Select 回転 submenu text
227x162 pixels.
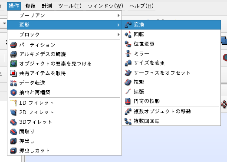click(139, 34)
